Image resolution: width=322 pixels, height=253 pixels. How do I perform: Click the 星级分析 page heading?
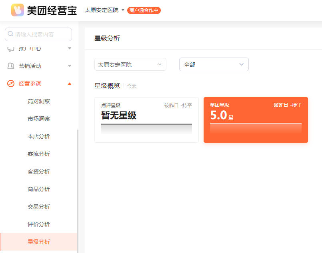click(107, 38)
